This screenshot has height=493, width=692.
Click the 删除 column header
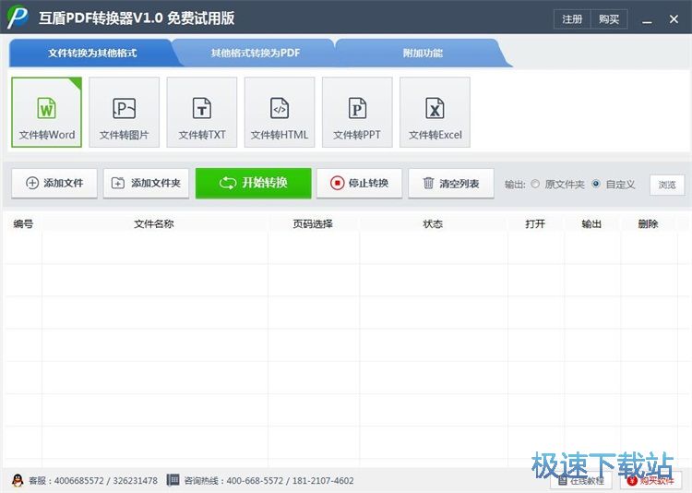[x=649, y=224]
